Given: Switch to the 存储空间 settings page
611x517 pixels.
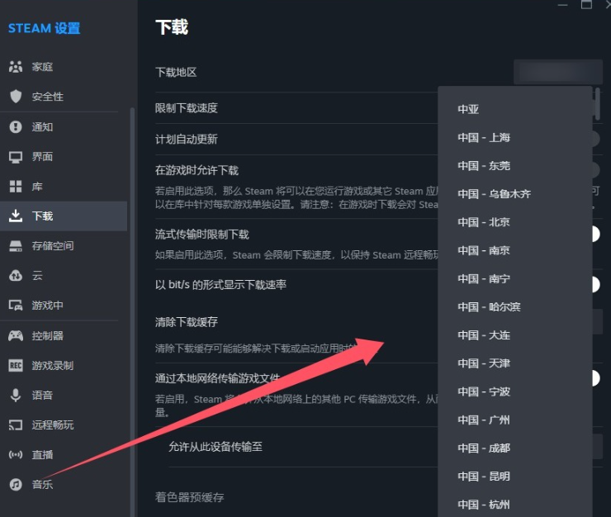Looking at the screenshot, I should (64, 245).
